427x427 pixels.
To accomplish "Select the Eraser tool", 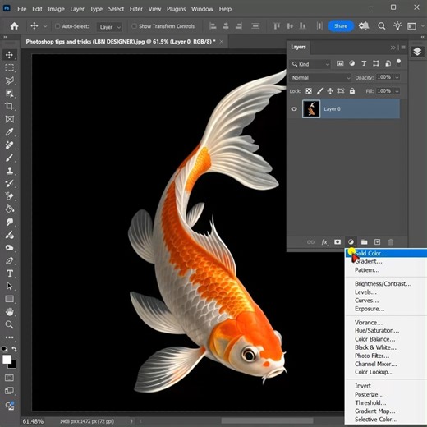I will (x=10, y=196).
